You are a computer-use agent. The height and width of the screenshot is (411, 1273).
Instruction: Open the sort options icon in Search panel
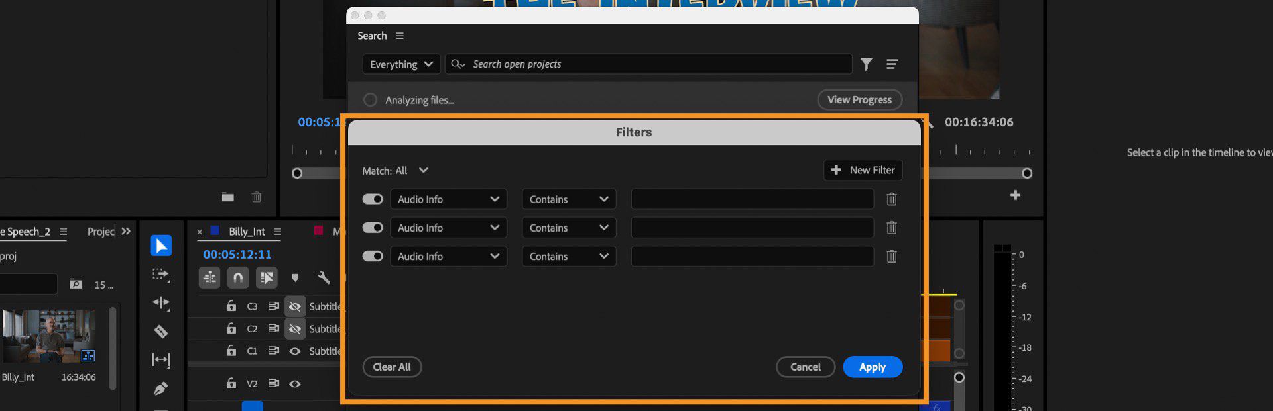[892, 64]
